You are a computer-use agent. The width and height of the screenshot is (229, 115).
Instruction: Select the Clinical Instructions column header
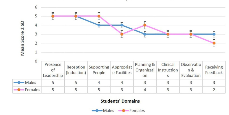[x=168, y=70]
